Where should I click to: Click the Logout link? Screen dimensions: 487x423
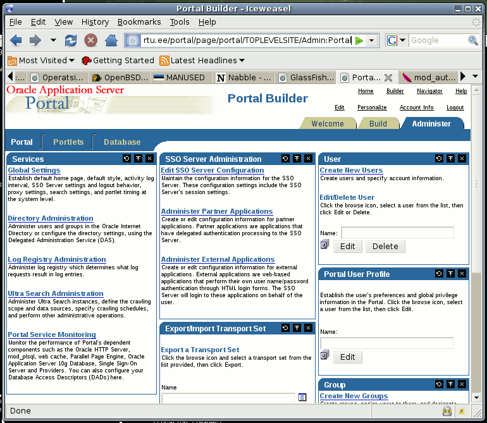tap(455, 107)
